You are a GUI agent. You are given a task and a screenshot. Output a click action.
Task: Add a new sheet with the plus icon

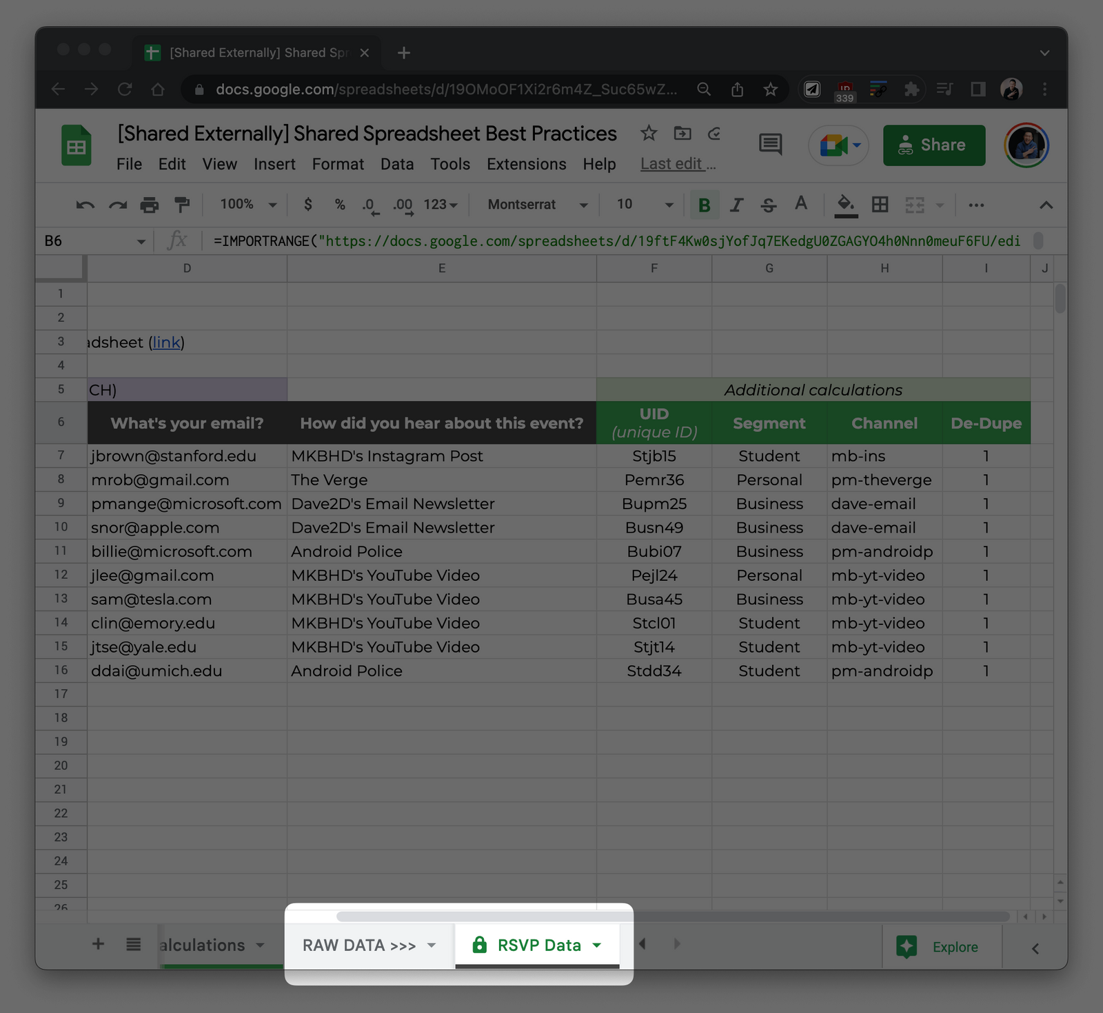(98, 945)
